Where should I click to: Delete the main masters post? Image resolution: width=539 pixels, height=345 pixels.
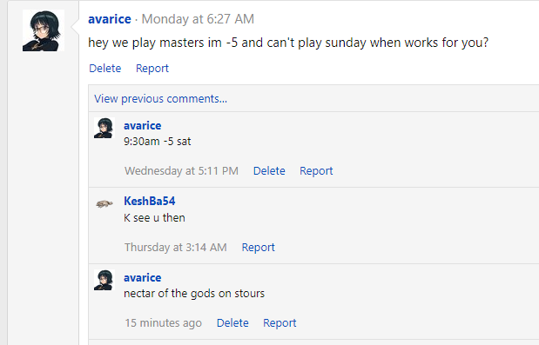[x=105, y=69]
